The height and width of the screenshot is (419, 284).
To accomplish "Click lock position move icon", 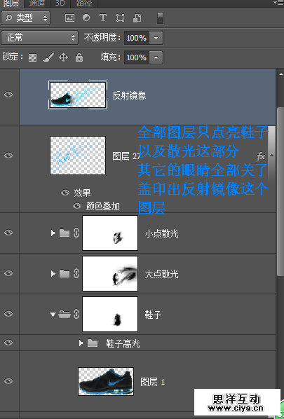I will tap(64, 57).
